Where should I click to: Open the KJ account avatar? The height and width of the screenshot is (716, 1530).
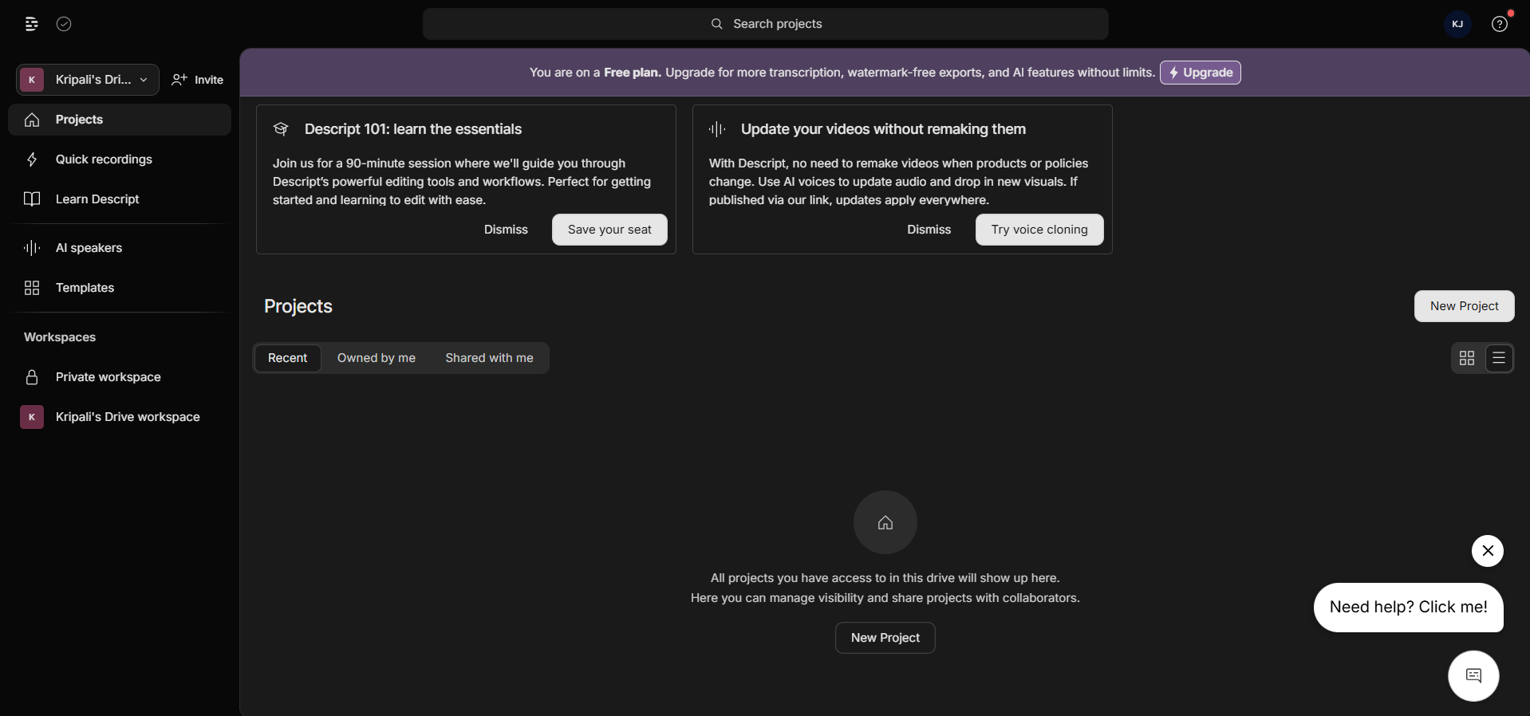(x=1457, y=24)
